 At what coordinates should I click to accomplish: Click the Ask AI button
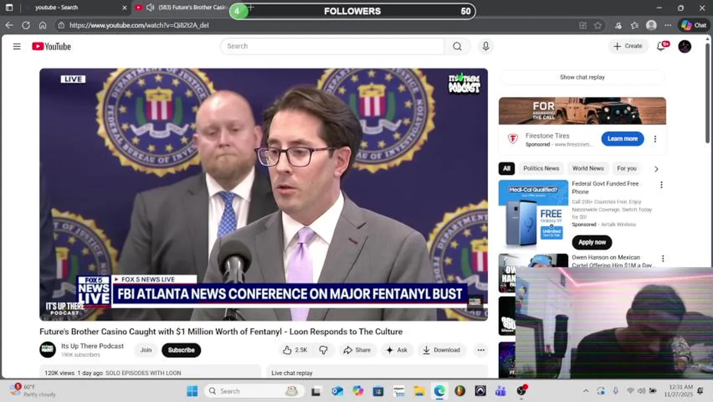[x=397, y=350]
